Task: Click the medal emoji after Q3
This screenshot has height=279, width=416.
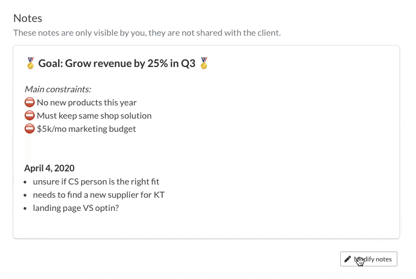Action: click(204, 64)
